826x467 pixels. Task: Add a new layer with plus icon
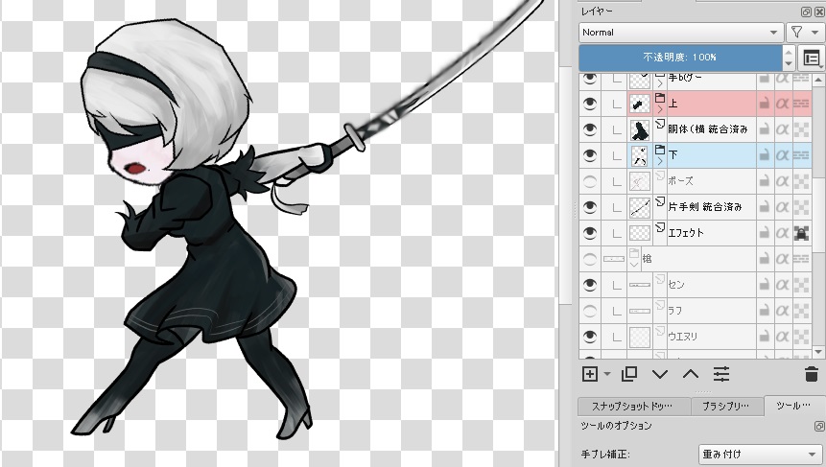pyautogui.click(x=590, y=374)
